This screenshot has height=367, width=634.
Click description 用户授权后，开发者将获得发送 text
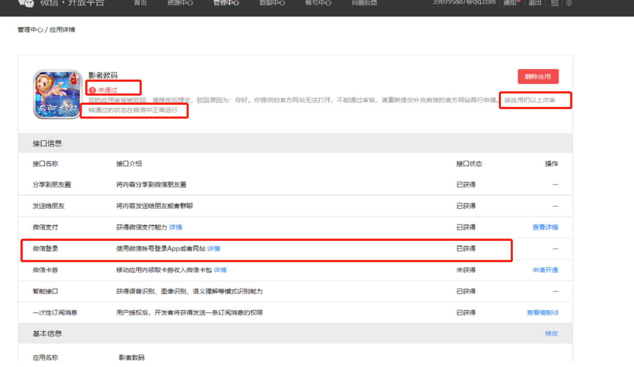(189, 312)
